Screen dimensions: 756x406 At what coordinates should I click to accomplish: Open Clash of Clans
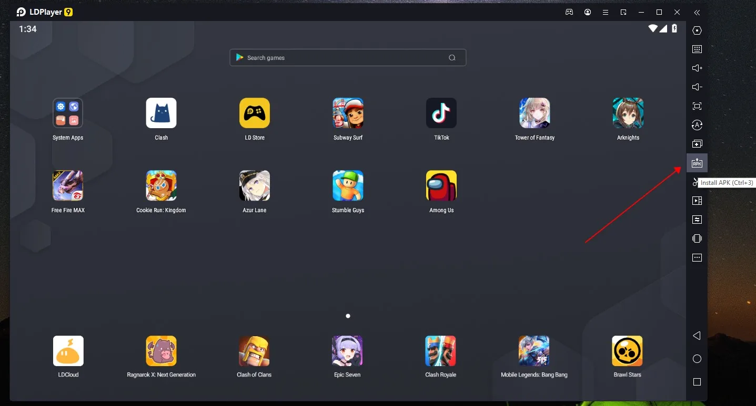click(254, 351)
